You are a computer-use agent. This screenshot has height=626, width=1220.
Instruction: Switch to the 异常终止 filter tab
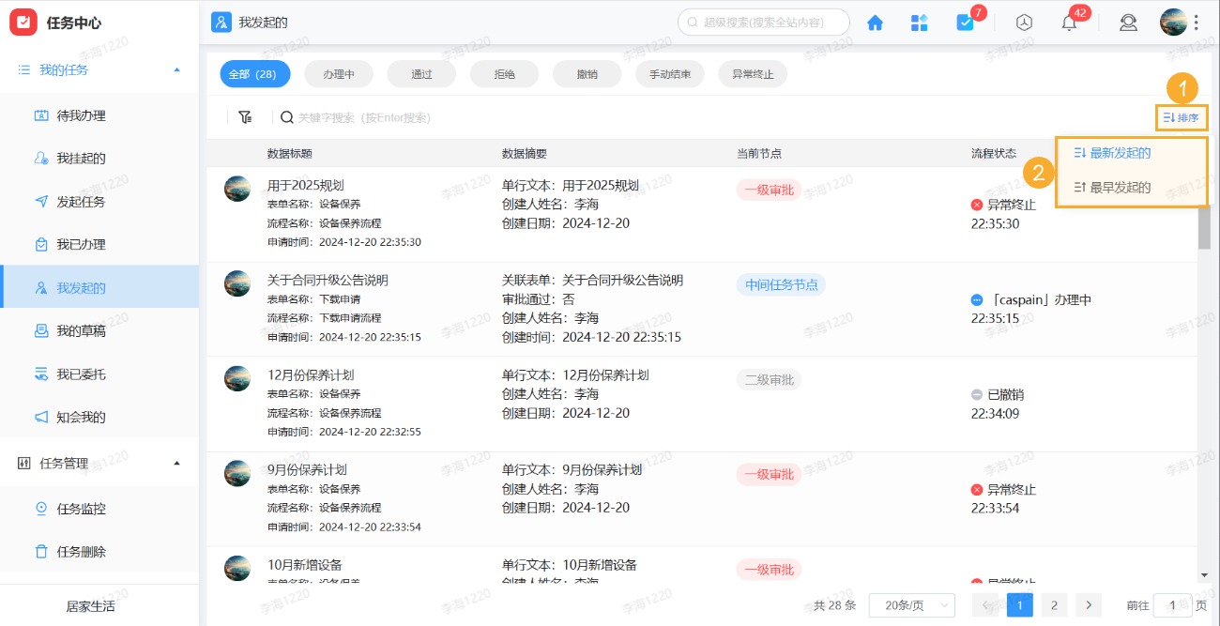coord(753,73)
